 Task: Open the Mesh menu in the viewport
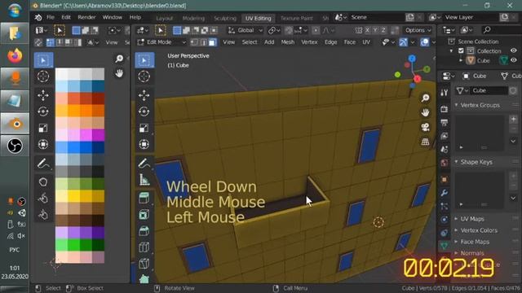click(x=288, y=42)
